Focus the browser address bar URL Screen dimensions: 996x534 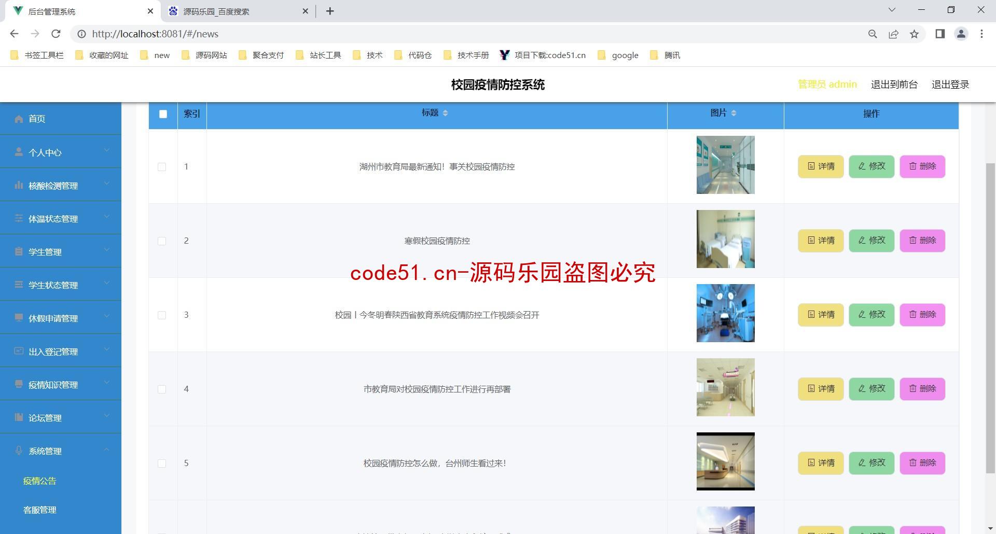[155, 34]
